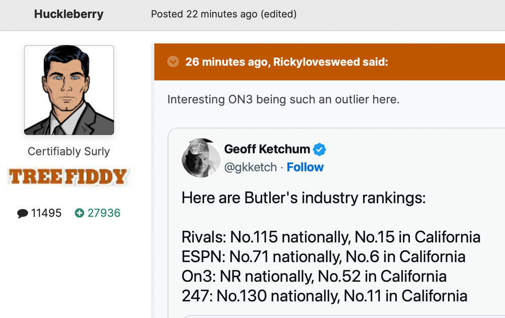Open Huckleberry's Archer avatar image

(x=69, y=90)
